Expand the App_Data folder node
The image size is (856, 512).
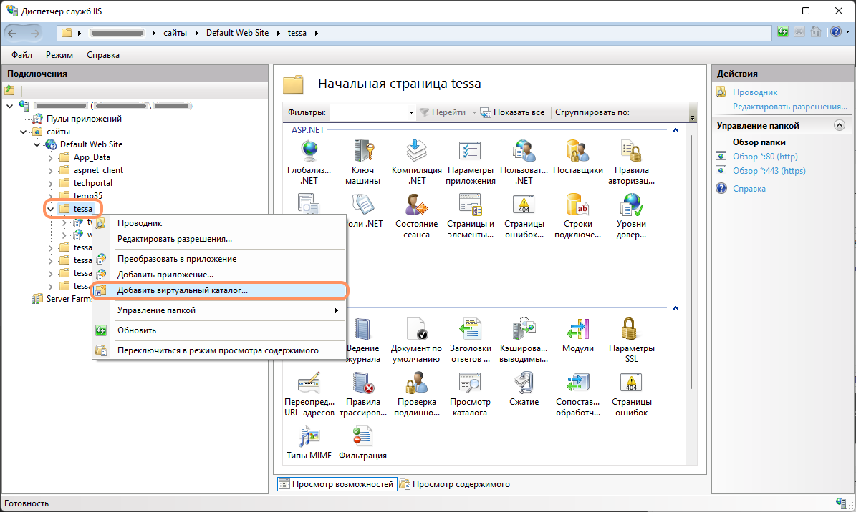pyautogui.click(x=51, y=157)
